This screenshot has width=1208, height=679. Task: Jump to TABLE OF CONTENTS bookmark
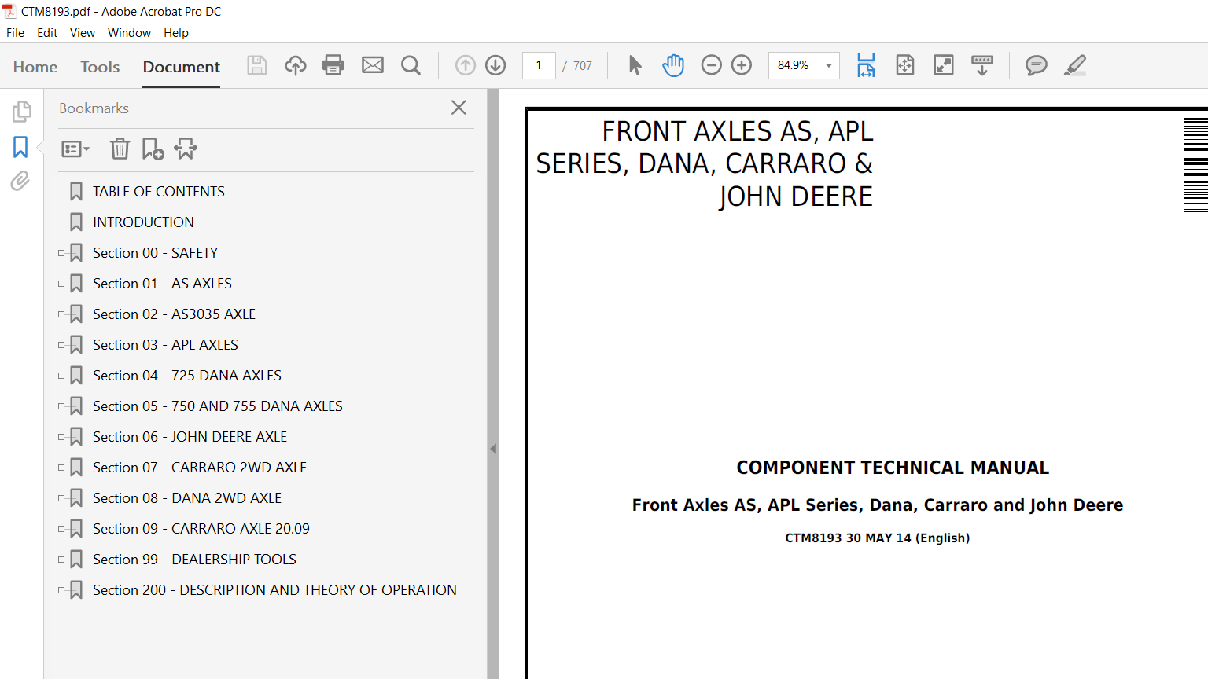[x=159, y=192]
